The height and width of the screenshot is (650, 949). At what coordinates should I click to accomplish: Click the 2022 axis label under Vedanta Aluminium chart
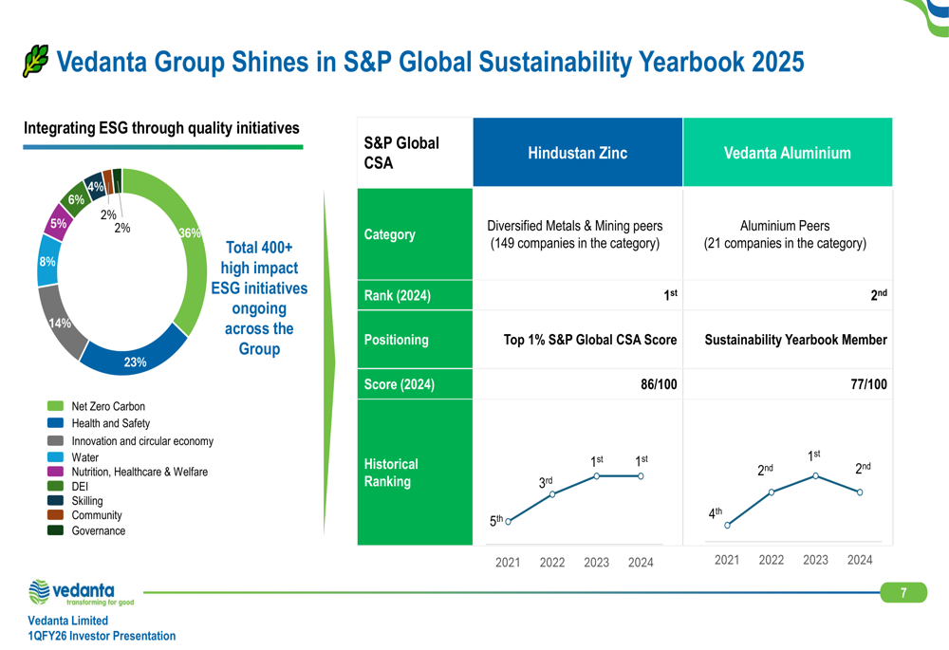(x=772, y=561)
